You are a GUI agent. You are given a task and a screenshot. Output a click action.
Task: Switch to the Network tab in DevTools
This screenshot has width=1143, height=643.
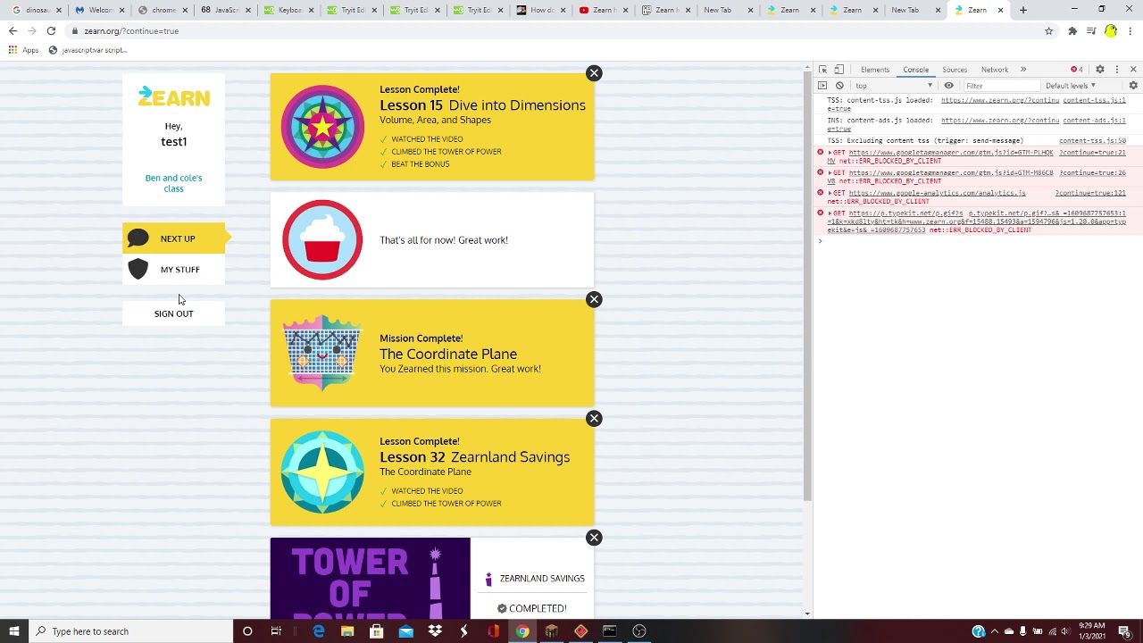click(x=995, y=70)
